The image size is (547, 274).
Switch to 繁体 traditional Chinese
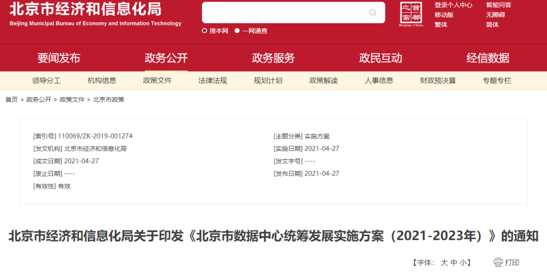(441, 24)
